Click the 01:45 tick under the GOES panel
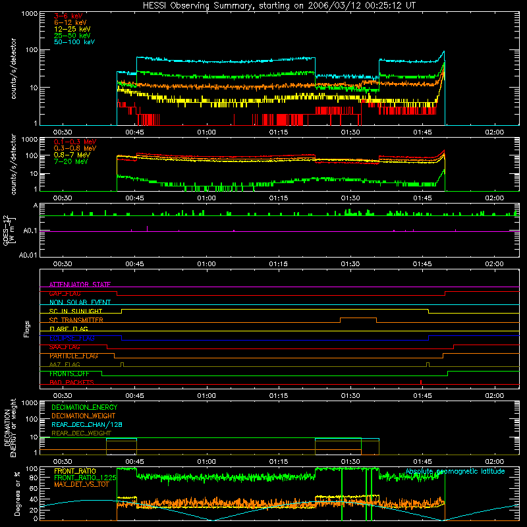The width and height of the screenshot is (527, 527). pos(422,264)
